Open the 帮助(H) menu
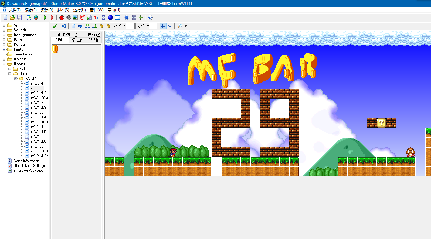The image size is (431, 239). (x=114, y=10)
